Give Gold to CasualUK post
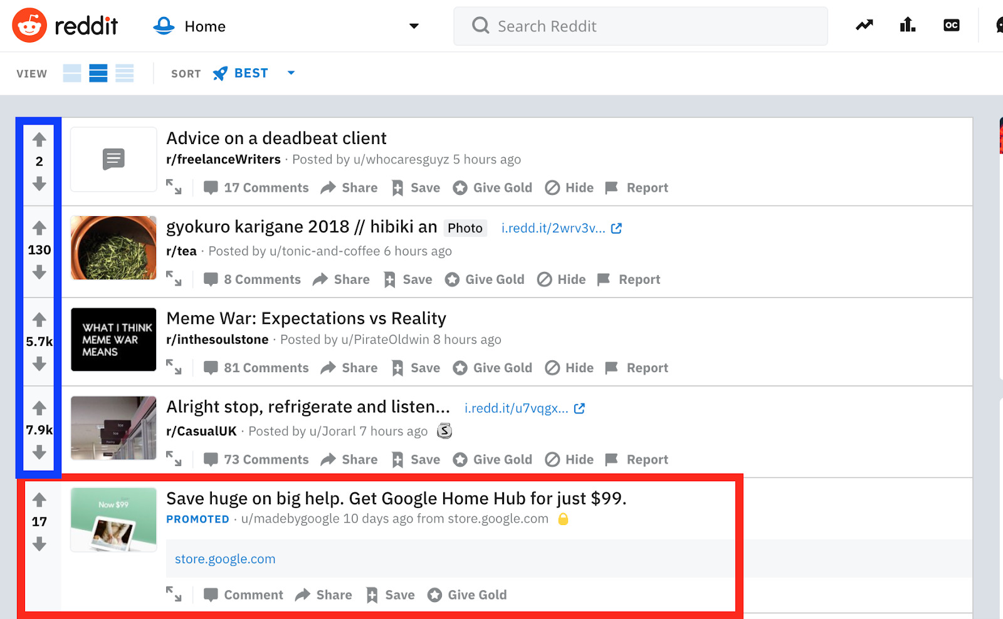 click(492, 459)
